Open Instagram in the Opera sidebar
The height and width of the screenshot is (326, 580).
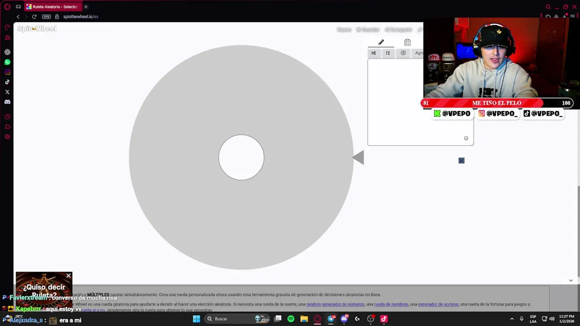click(x=7, y=72)
